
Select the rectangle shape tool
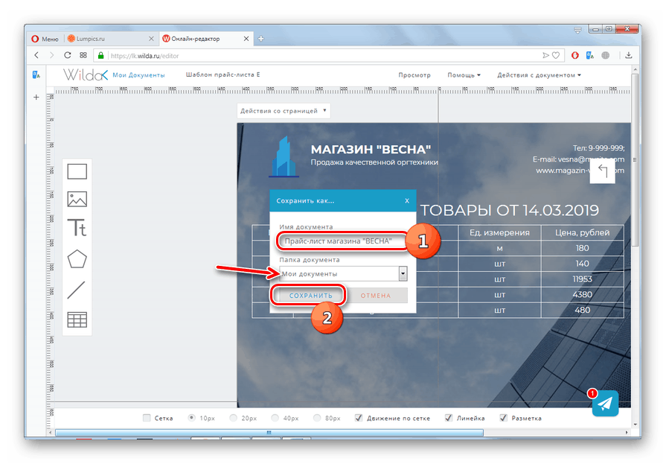[77, 171]
